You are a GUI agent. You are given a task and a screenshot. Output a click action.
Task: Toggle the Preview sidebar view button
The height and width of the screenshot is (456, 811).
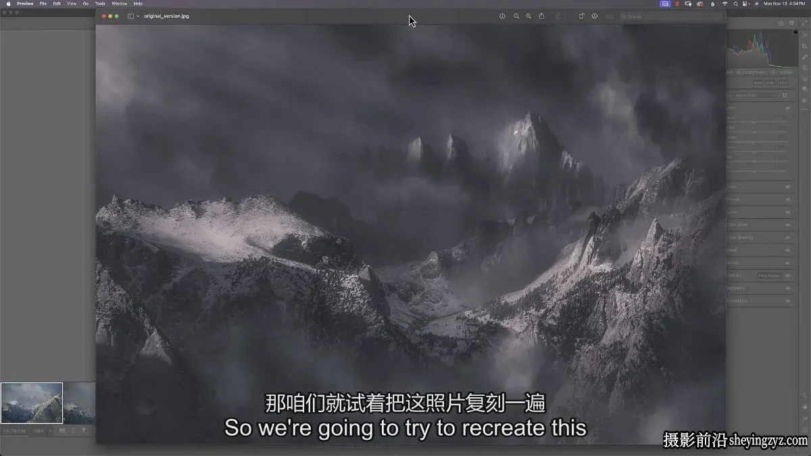coord(130,16)
